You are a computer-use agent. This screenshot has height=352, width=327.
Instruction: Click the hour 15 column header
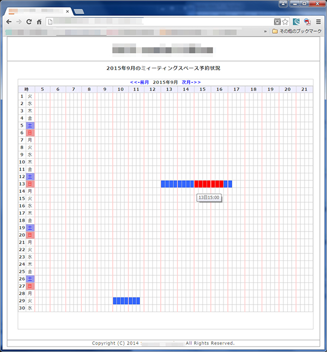202,89
